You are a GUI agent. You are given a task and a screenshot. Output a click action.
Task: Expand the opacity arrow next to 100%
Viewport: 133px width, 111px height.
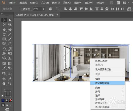pos(44,9)
